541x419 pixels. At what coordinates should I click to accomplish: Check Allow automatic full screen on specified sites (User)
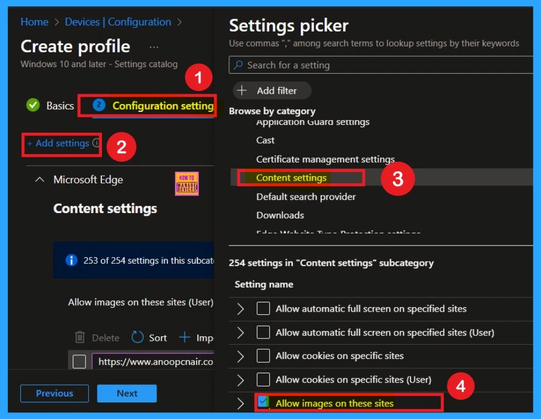pyautogui.click(x=263, y=332)
